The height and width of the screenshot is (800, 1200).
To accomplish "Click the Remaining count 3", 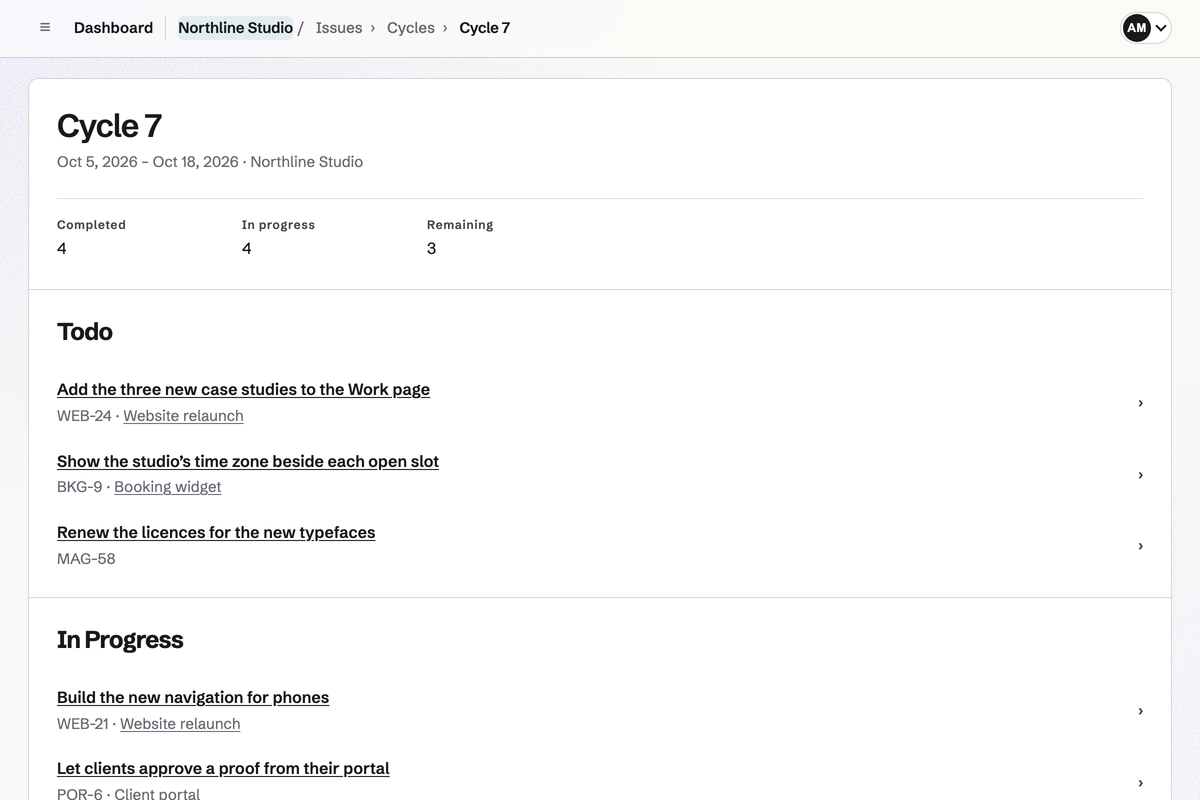I will pyautogui.click(x=431, y=248).
